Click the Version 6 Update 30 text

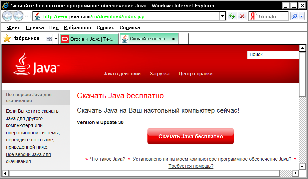(x=100, y=122)
